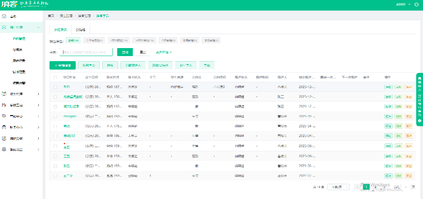
Task: Go to next page with right arrow
Action: (385, 187)
